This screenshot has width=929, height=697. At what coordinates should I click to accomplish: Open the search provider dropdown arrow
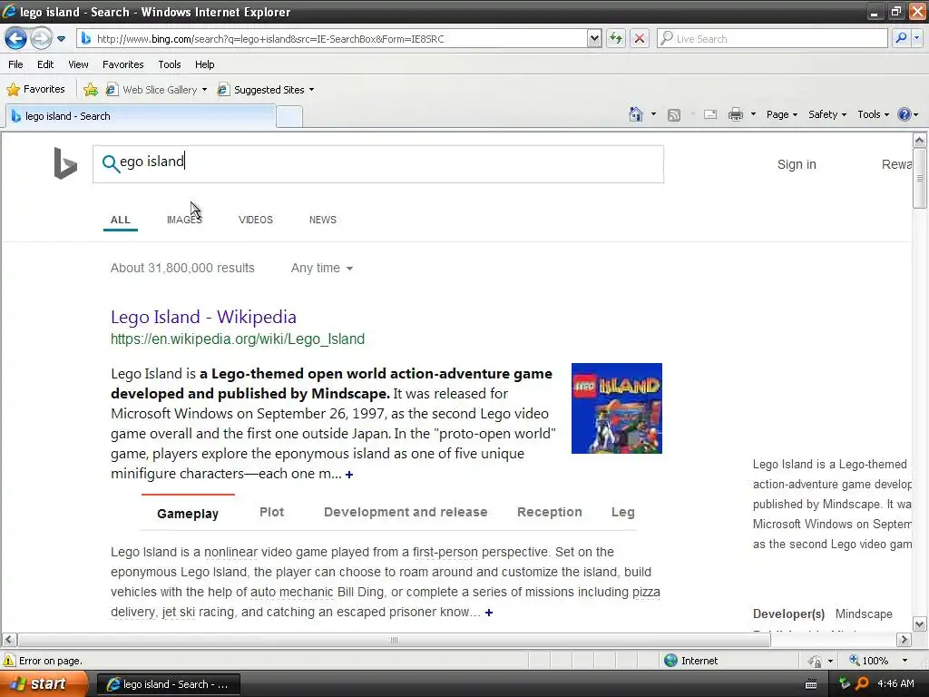[916, 39]
